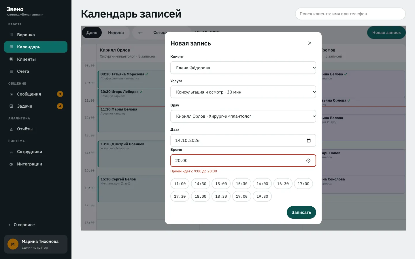Go to Клиенты in the sidebar
415x259 pixels.
tap(36, 59)
